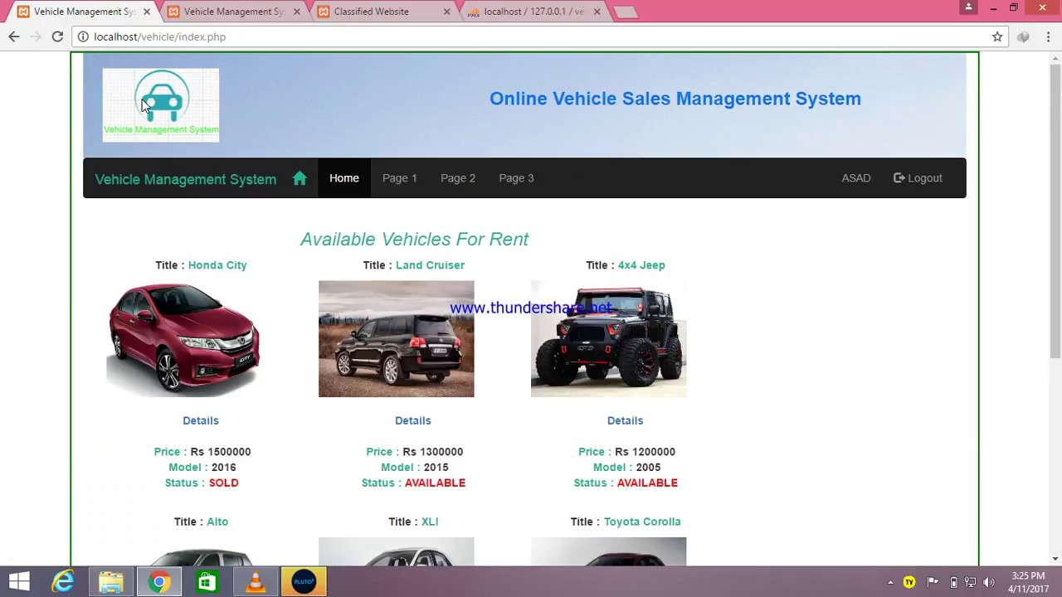Click 4x4 Jeep car image
1062x597 pixels.
coord(609,338)
